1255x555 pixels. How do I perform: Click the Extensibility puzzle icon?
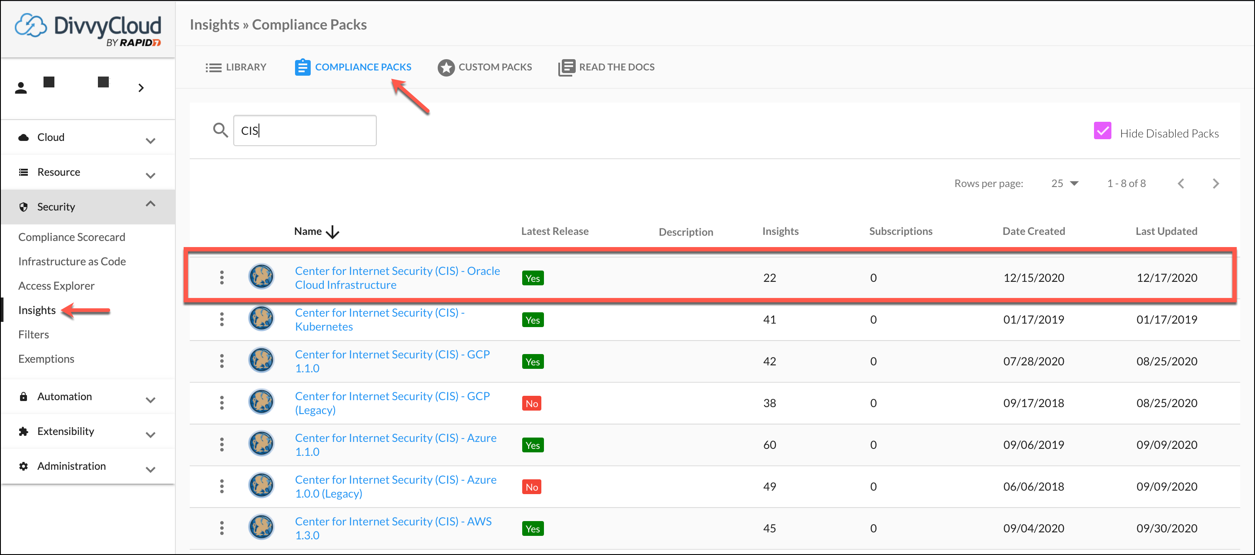coord(23,431)
